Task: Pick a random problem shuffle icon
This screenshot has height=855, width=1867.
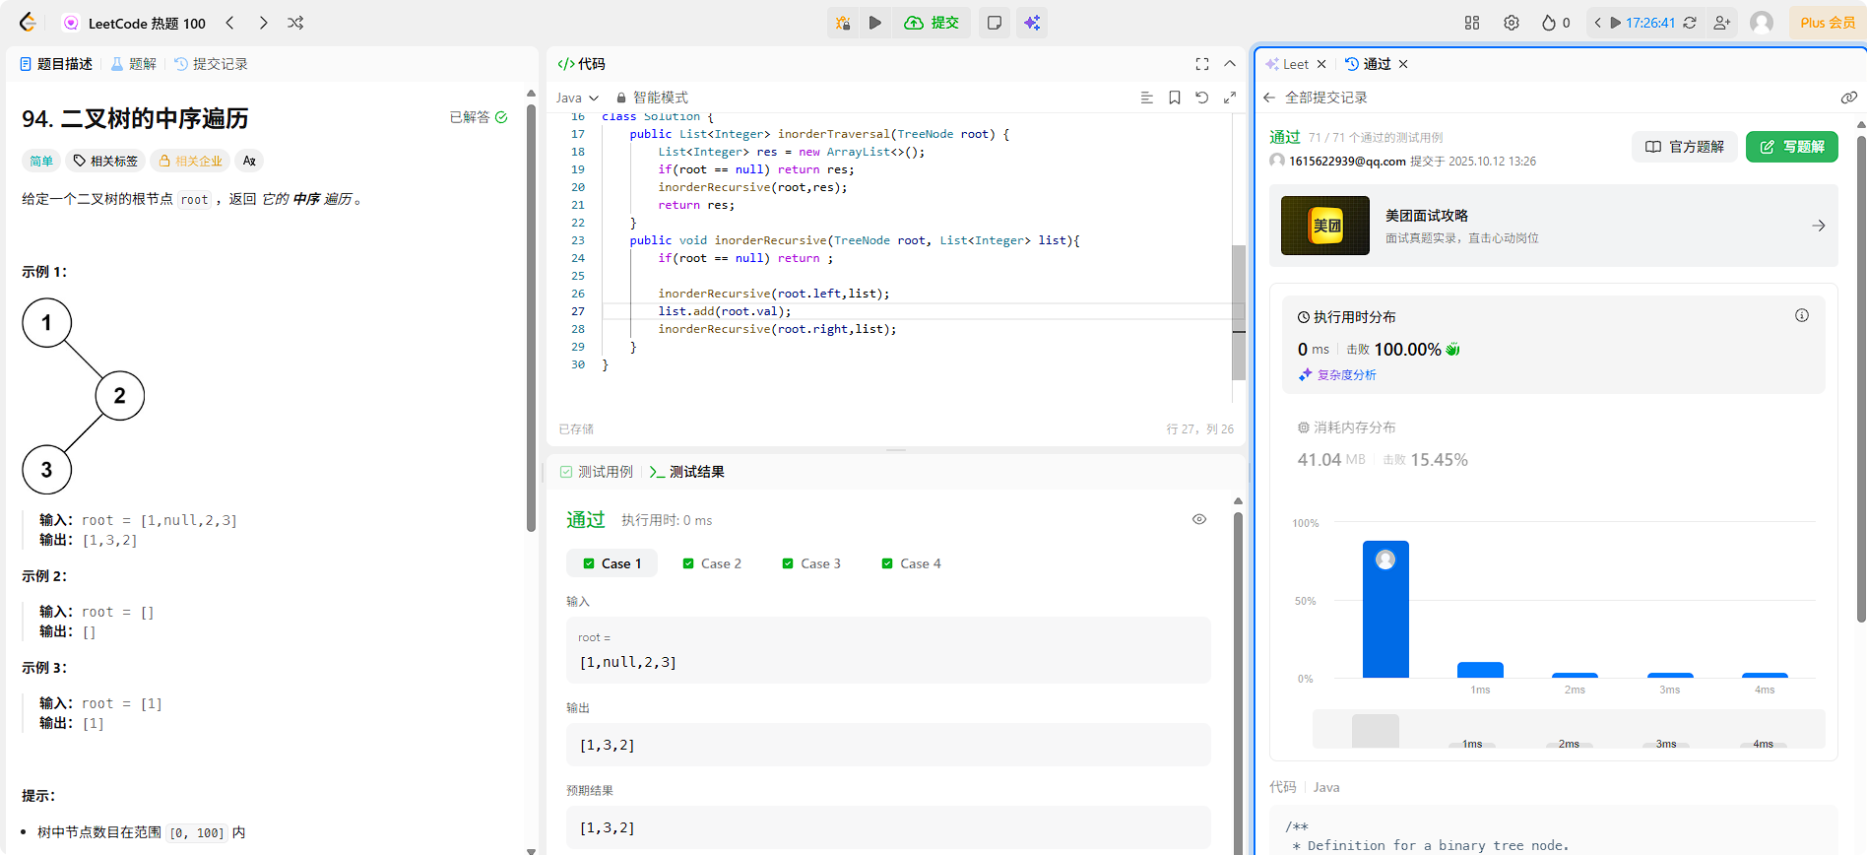Action: 295,23
